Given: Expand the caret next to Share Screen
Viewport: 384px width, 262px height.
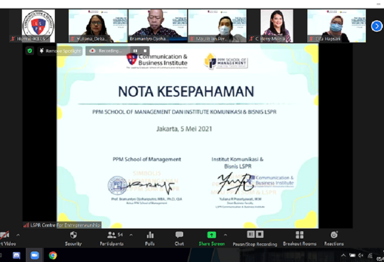Looking at the screenshot, I should coord(225,235).
